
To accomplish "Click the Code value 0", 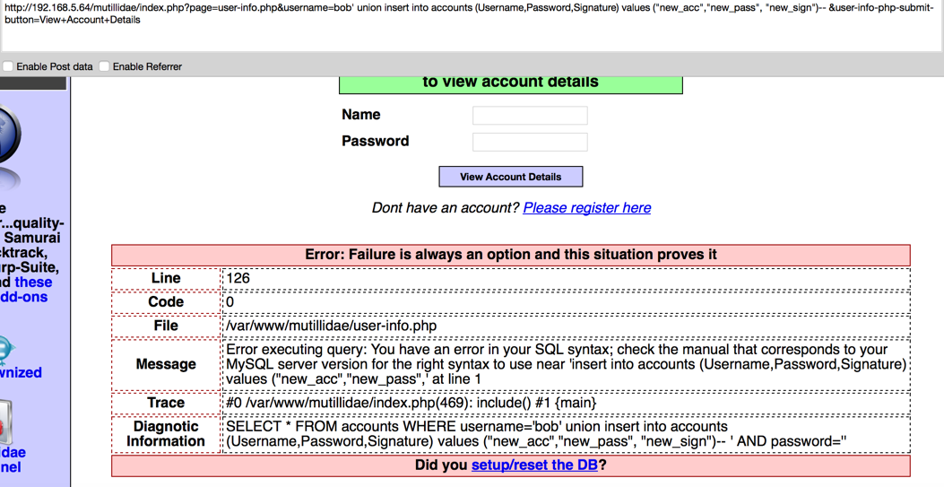I will click(x=230, y=301).
